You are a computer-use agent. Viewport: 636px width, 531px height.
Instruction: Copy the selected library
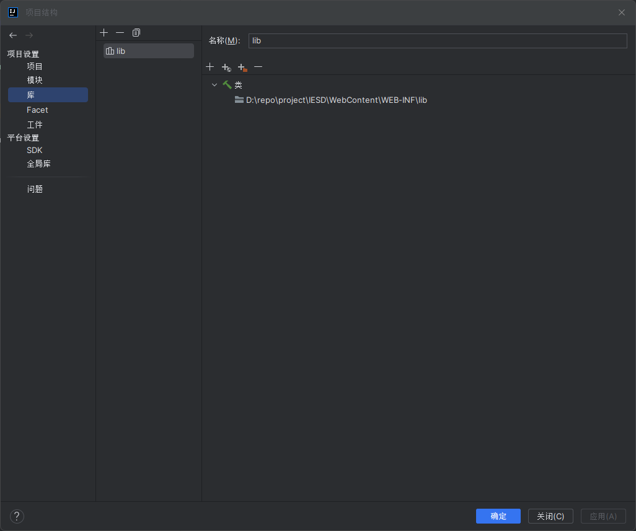136,32
